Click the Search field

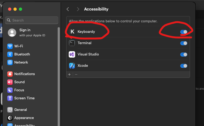pos(32,20)
